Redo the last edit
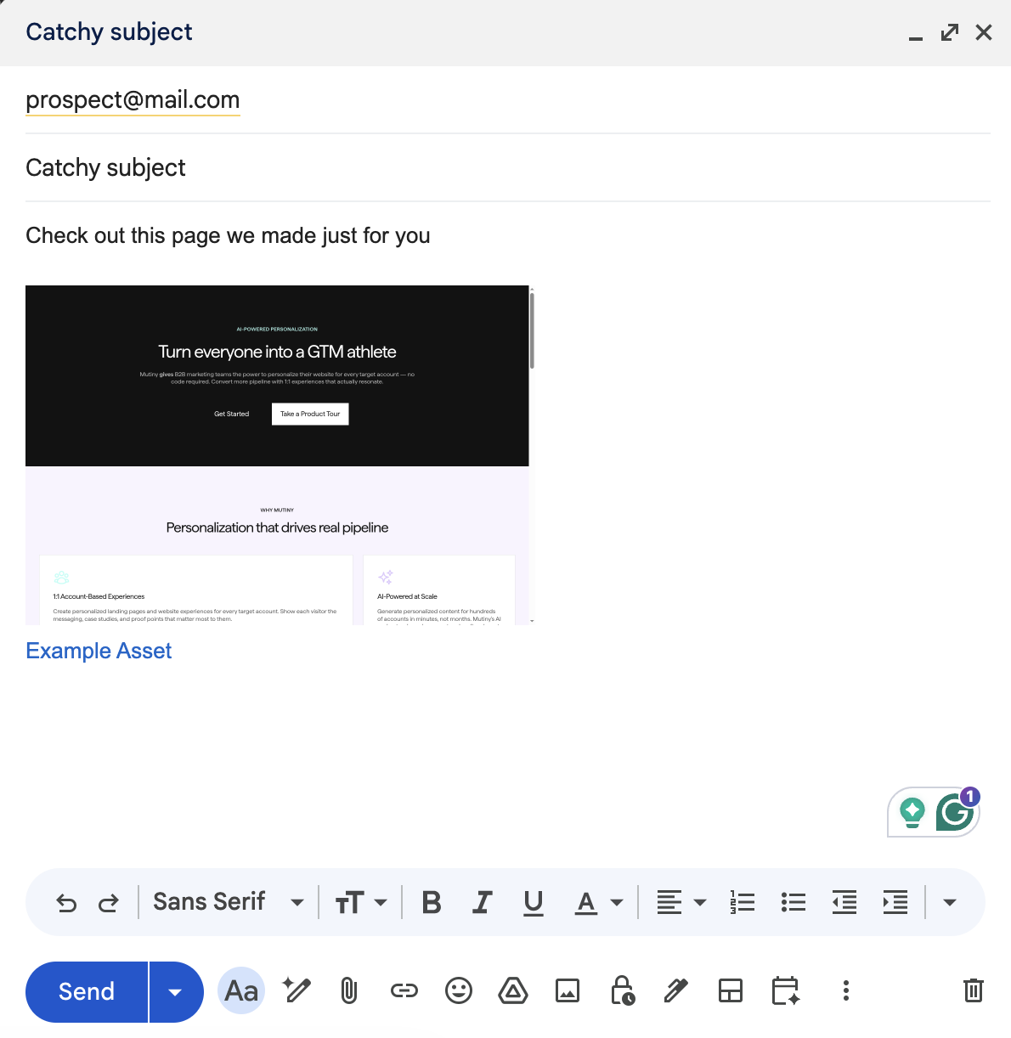The height and width of the screenshot is (1038, 1011). (x=109, y=903)
